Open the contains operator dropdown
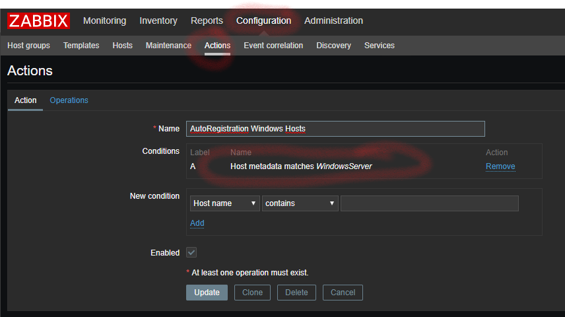Viewport: 565px width, 317px height. point(300,203)
